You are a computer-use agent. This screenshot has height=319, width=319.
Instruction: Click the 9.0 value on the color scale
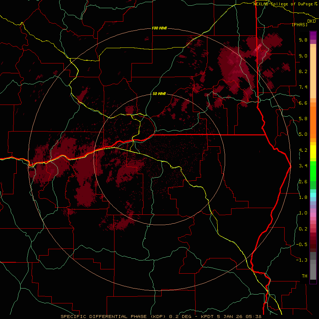coord(303,56)
